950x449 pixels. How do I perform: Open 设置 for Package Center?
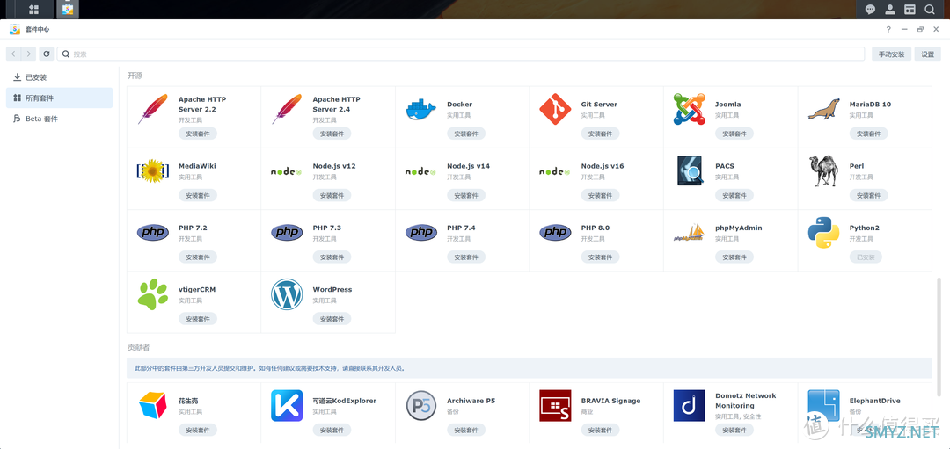(x=928, y=54)
